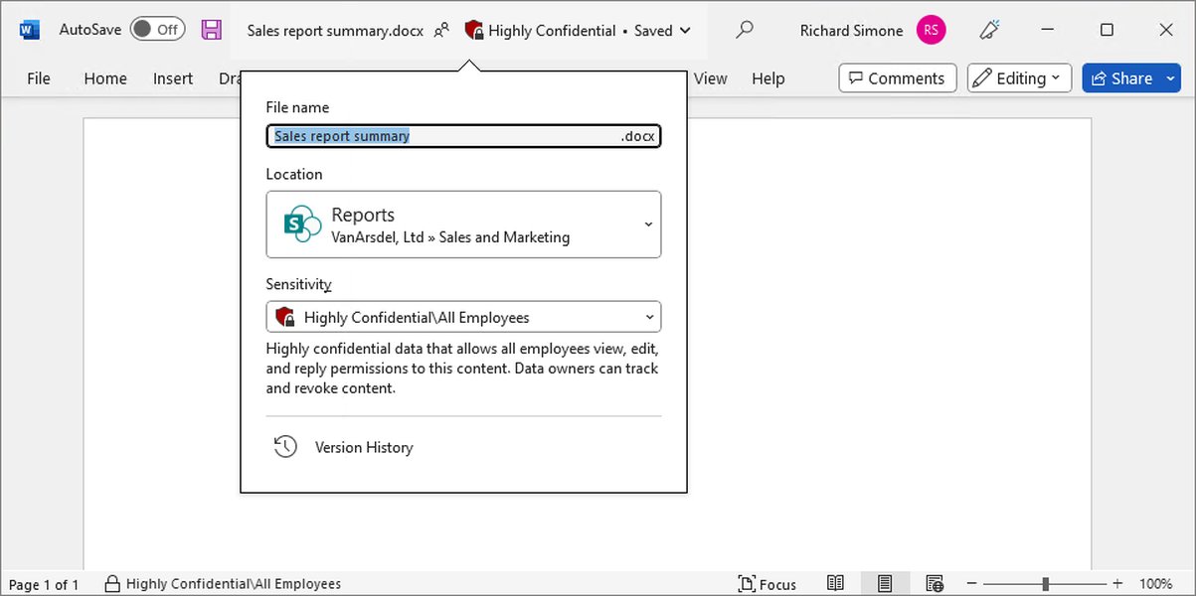Click the Richard Simone account name
Viewport: 1196px width, 596px height.
851,31
